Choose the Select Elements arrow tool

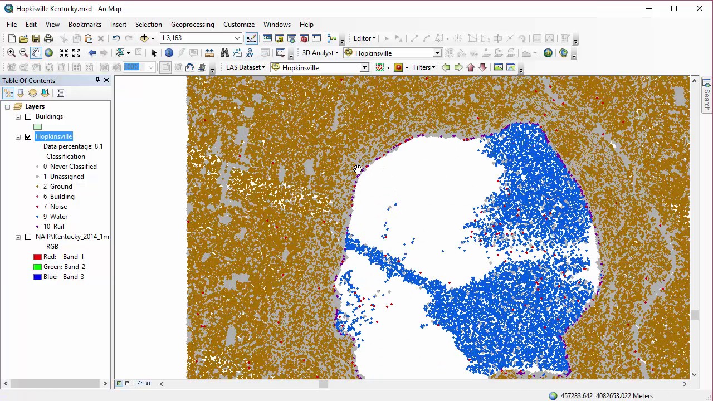click(x=154, y=52)
